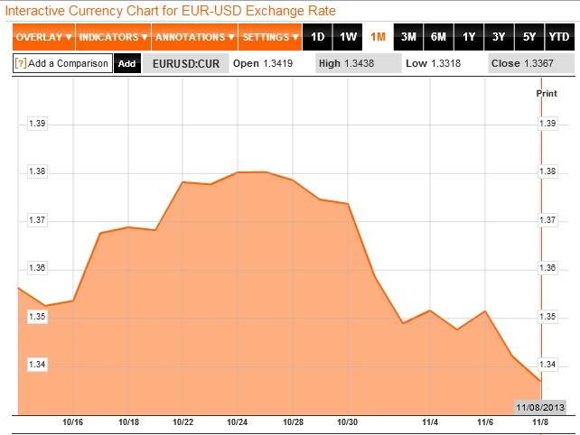Select the 1M time range tab
The width and height of the screenshot is (580, 435).
(x=379, y=38)
